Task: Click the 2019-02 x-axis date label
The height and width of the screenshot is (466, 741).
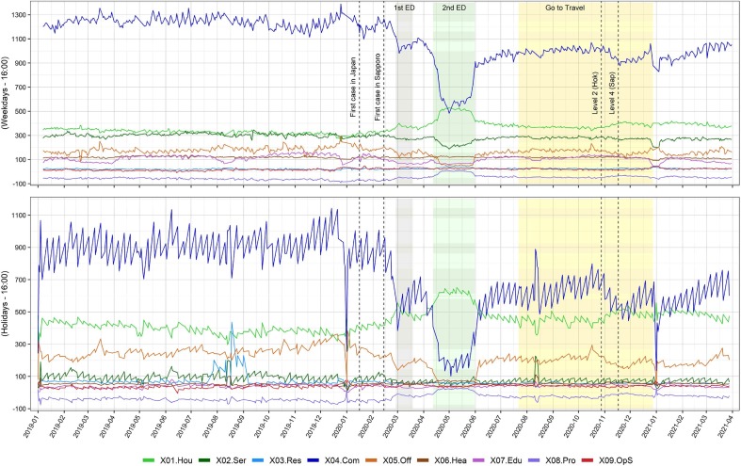Action: (x=59, y=426)
